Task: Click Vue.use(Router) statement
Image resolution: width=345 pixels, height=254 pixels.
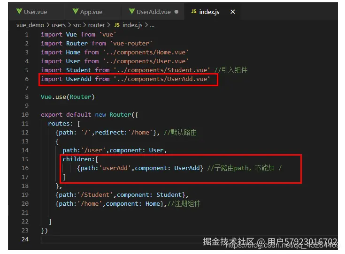Action: click(x=68, y=97)
